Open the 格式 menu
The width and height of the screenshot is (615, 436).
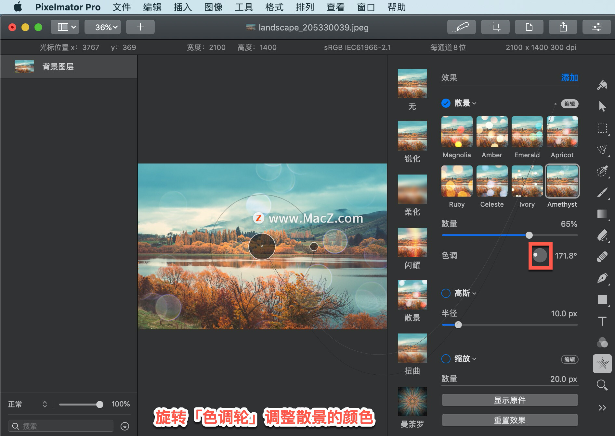coord(274,7)
